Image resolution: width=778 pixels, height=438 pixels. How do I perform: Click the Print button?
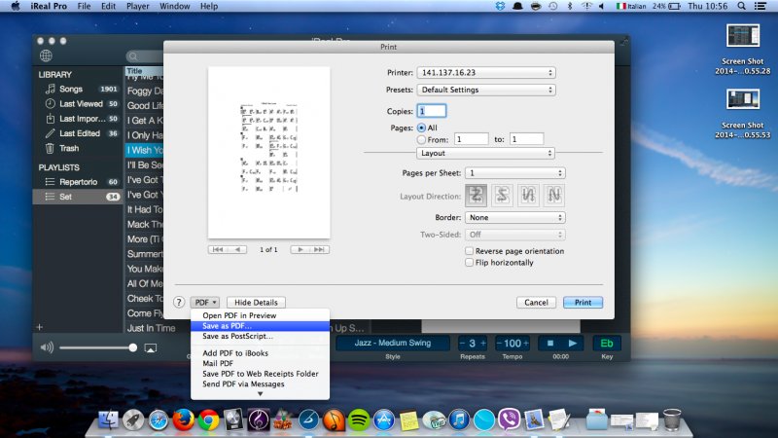pyautogui.click(x=583, y=303)
